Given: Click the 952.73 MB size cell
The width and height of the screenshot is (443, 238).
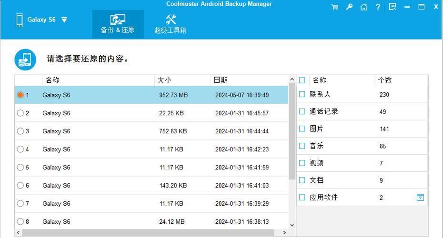Looking at the screenshot, I should point(173,95).
